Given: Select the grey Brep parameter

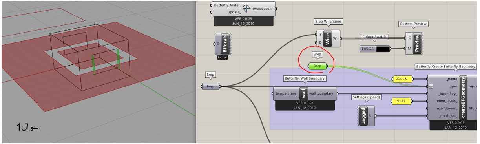Looking at the screenshot, I should pos(211,86).
